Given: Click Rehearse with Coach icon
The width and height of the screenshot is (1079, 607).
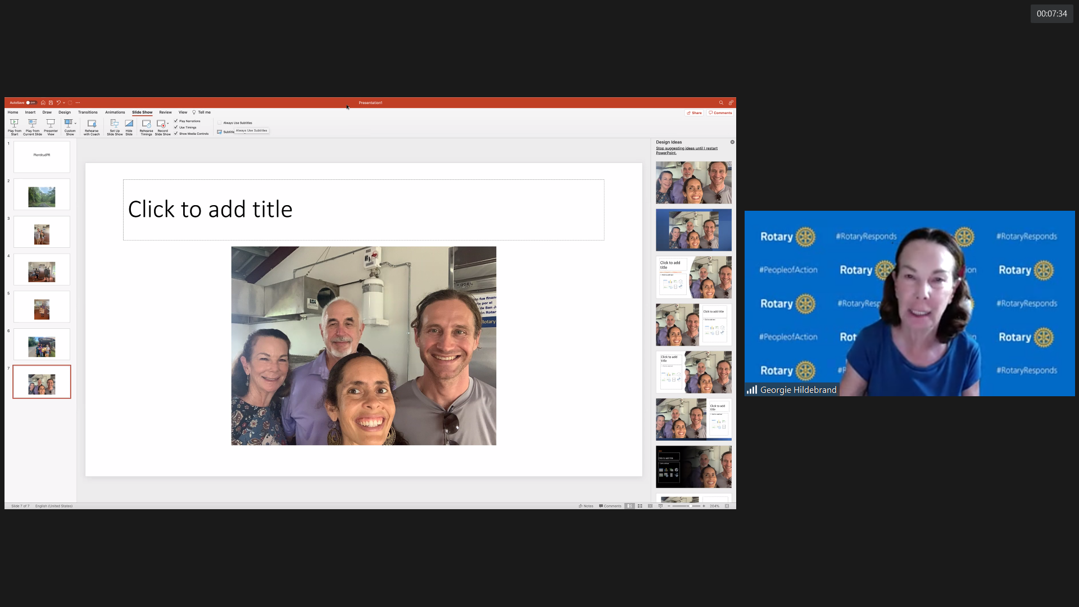Looking at the screenshot, I should [92, 124].
